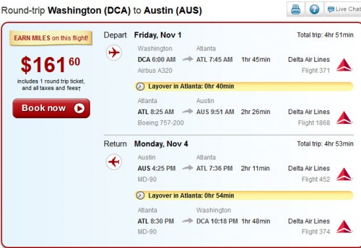Screen dimensions: 361x248
Task: Click the EARN MILES on this flight banner
Action: (51, 38)
